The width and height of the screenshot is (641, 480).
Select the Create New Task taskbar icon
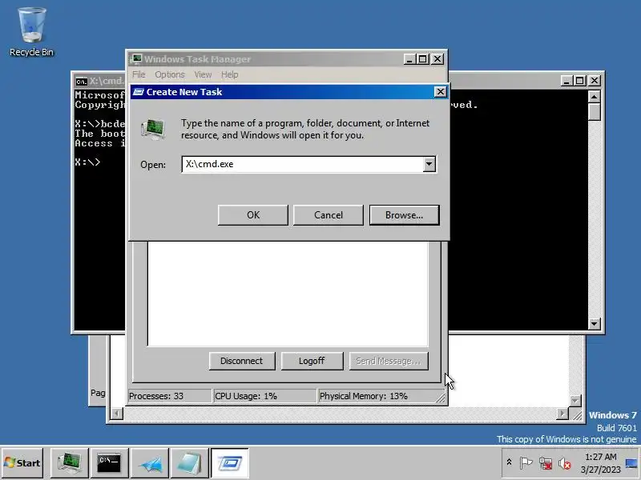(x=229, y=463)
